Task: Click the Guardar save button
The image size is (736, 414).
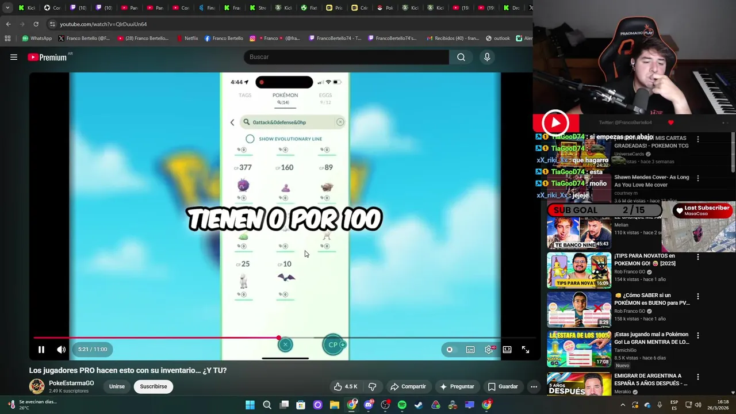Action: pos(503,386)
